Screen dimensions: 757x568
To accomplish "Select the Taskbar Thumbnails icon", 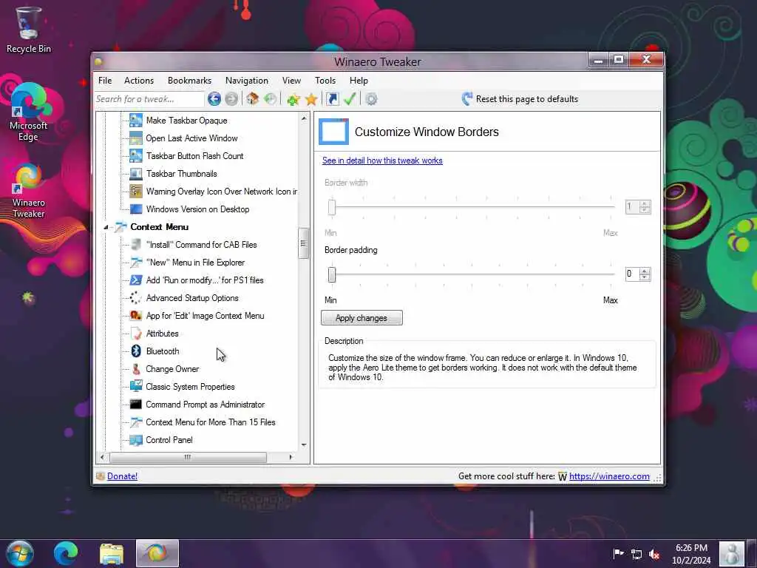I will click(x=136, y=173).
